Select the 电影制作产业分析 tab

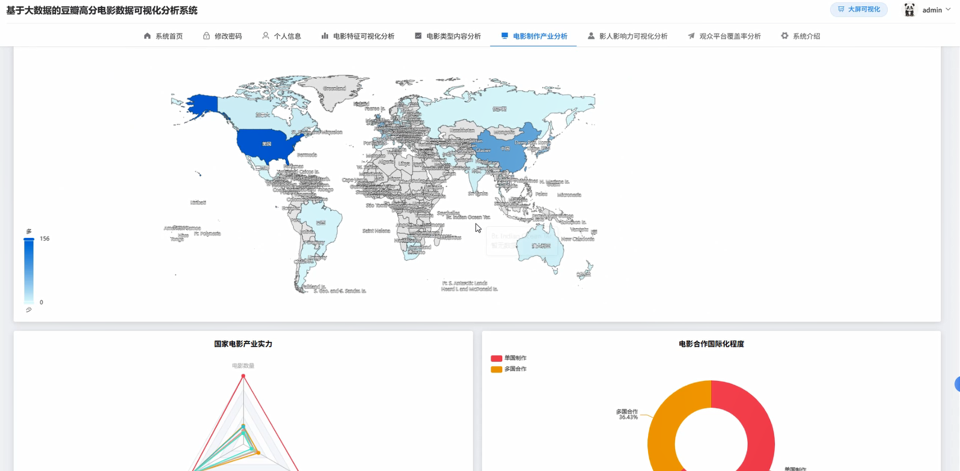534,36
